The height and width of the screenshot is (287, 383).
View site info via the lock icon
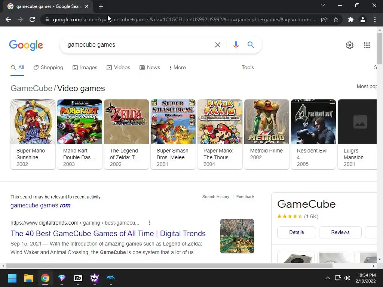point(47,19)
